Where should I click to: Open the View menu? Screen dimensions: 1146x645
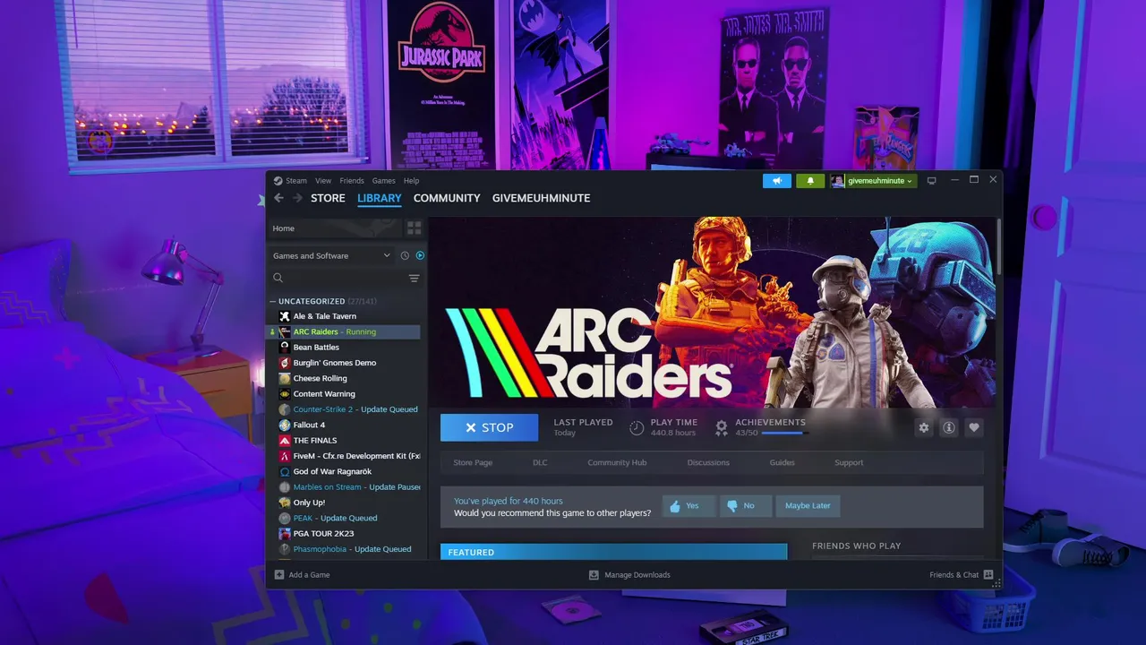pyautogui.click(x=323, y=181)
